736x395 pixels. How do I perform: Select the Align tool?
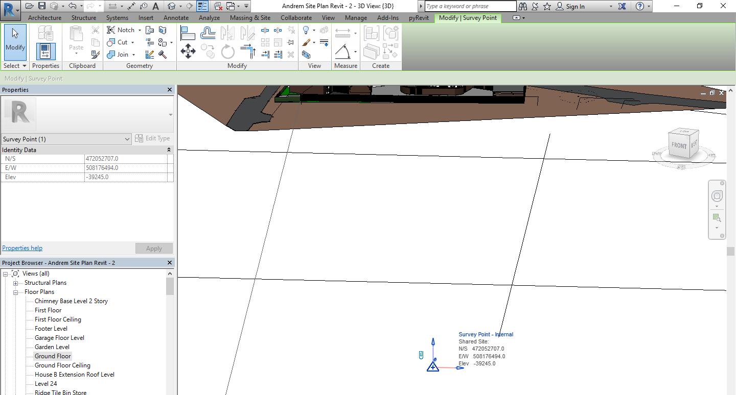click(188, 33)
